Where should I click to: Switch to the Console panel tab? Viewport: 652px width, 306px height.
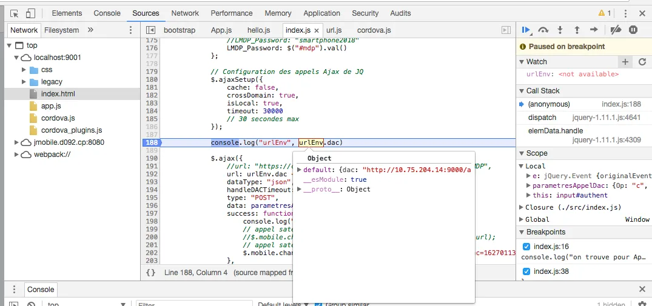[x=107, y=13]
